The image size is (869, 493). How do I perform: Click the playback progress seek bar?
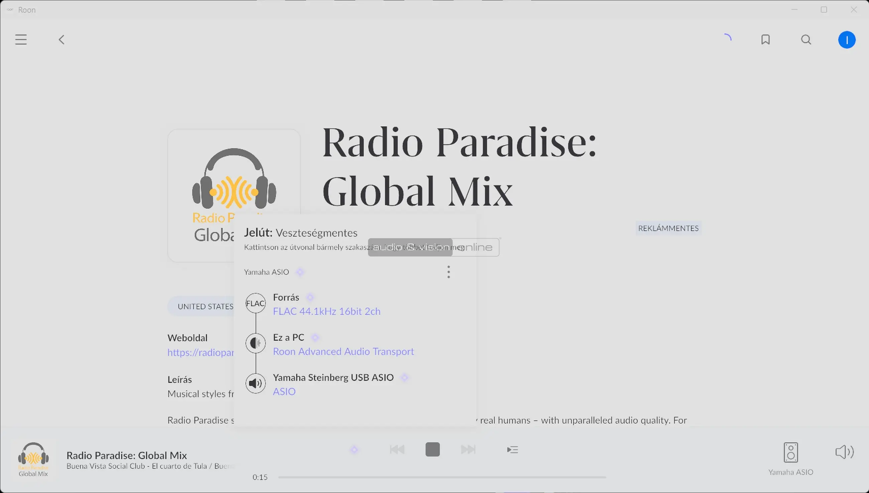(x=442, y=477)
